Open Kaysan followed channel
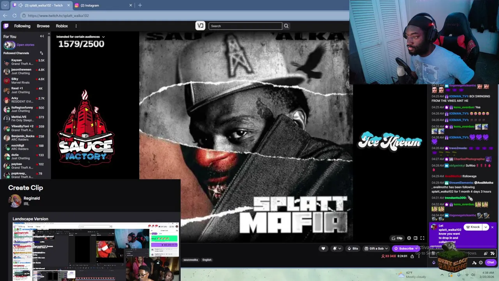The image size is (499, 281). click(24, 62)
